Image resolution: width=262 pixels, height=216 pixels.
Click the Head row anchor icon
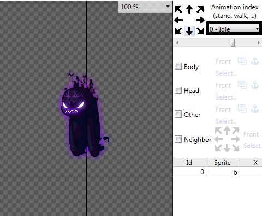click(255, 85)
